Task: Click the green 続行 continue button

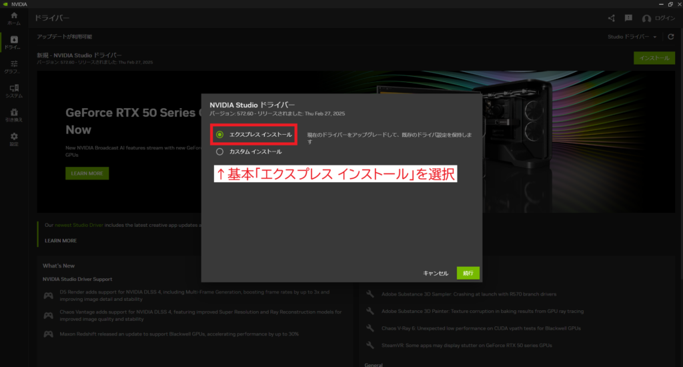Action: coord(468,273)
